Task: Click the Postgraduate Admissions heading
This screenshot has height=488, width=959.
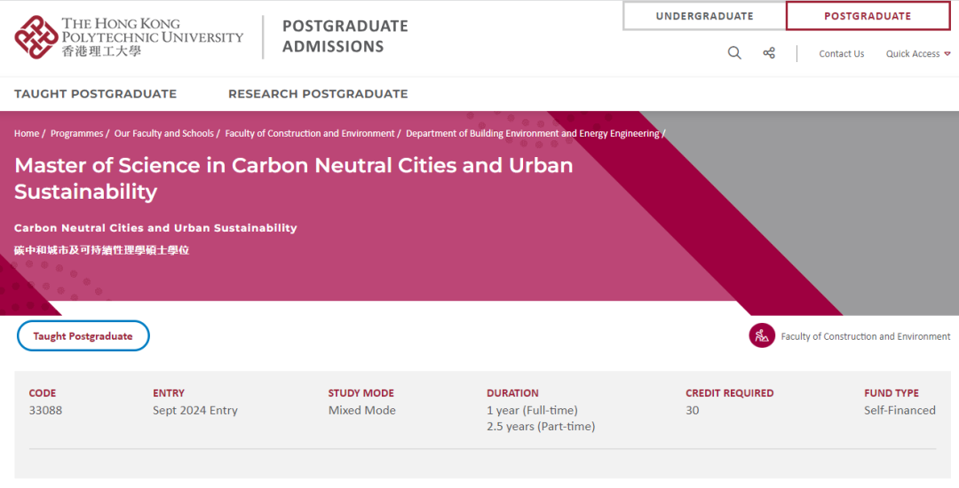Action: 345,36
